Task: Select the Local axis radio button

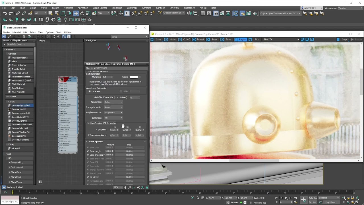Action: point(90,91)
